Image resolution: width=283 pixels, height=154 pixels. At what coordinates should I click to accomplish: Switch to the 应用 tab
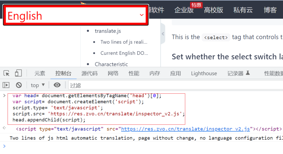pyautogui.click(x=175, y=73)
